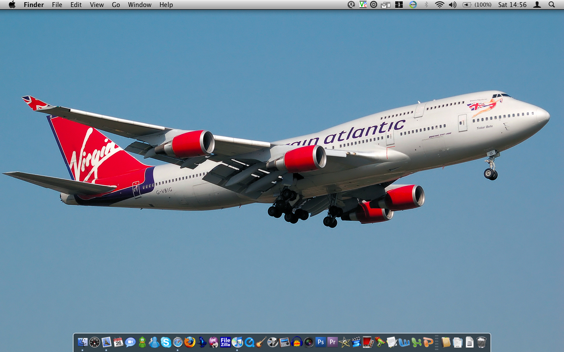564x352 pixels.
Task: Launch MSN Messenger blue buddy icon
Action: [x=154, y=342]
